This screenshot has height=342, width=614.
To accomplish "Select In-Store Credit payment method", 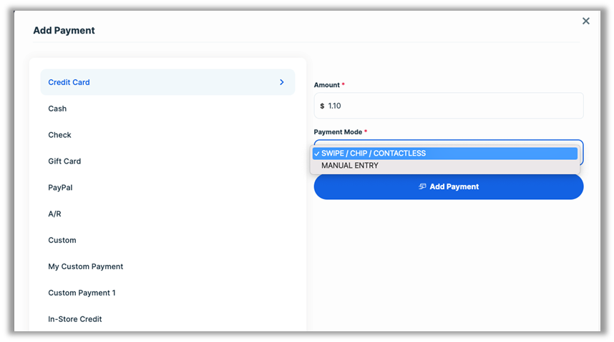I will pyautogui.click(x=75, y=319).
